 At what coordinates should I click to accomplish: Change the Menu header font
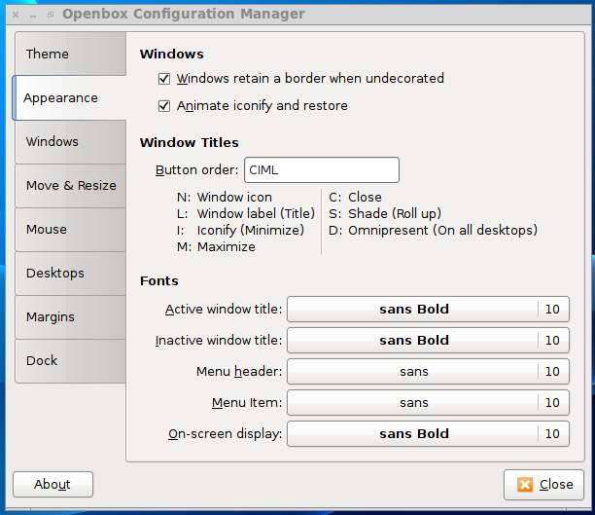pos(428,371)
